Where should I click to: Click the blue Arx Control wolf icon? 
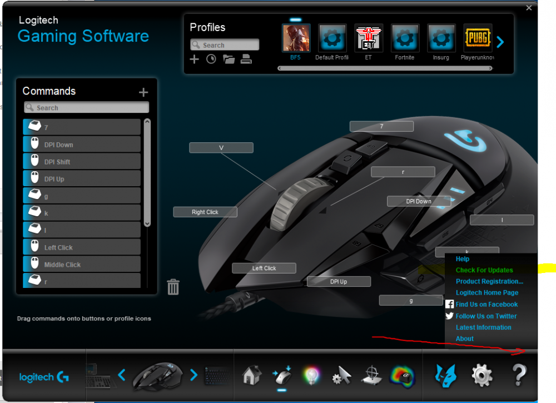click(x=445, y=376)
